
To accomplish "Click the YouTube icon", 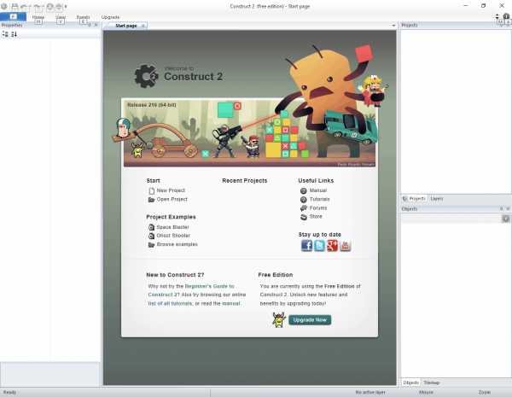I will pyautogui.click(x=345, y=245).
